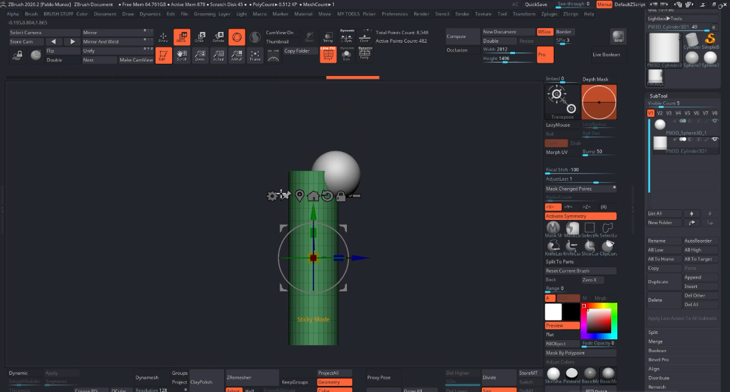Viewport: 730px width, 392px height.
Task: Toggle X axis symmetry button
Action: click(x=553, y=207)
